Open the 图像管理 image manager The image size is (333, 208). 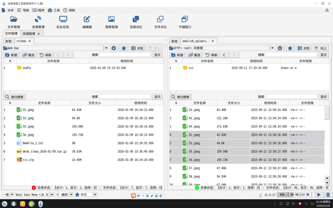112,22
